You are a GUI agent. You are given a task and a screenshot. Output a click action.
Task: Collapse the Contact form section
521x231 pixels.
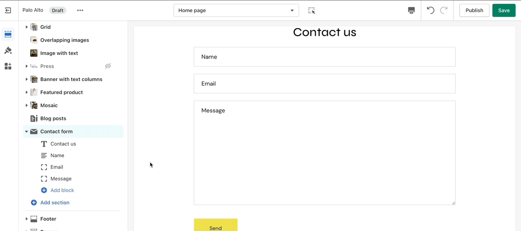pos(27,132)
